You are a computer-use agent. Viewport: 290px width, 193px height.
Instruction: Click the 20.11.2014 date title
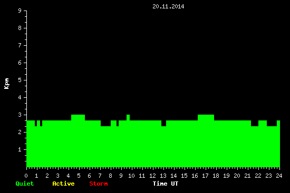click(168, 6)
